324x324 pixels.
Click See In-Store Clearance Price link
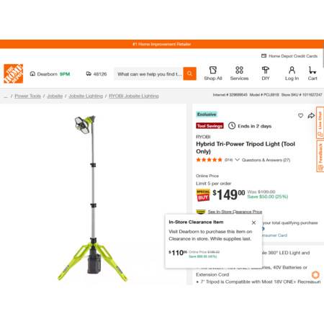(235, 212)
